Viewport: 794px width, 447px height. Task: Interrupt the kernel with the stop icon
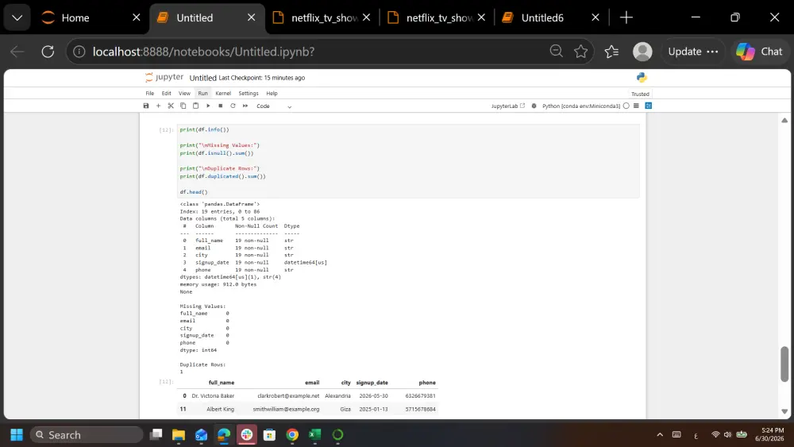click(x=220, y=106)
